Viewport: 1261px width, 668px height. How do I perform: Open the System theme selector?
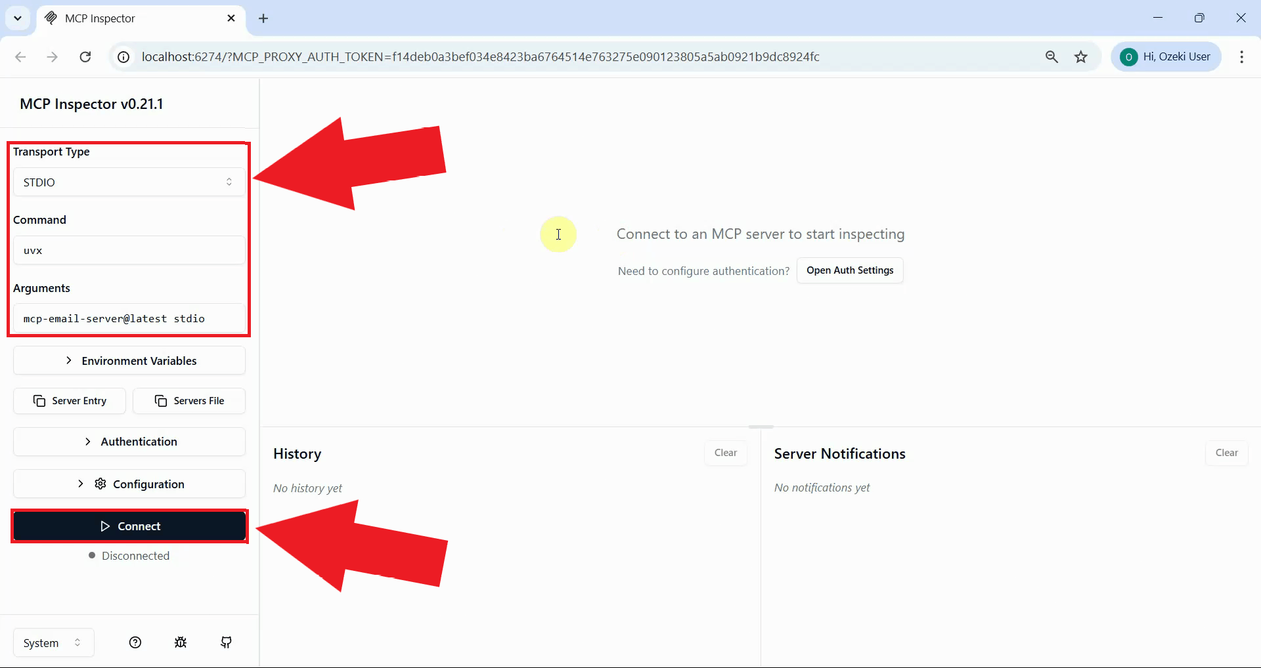point(52,642)
